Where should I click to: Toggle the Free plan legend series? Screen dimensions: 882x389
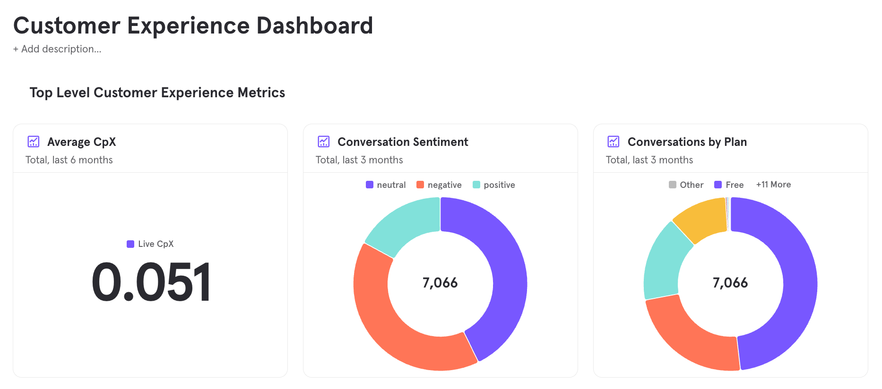[729, 185]
